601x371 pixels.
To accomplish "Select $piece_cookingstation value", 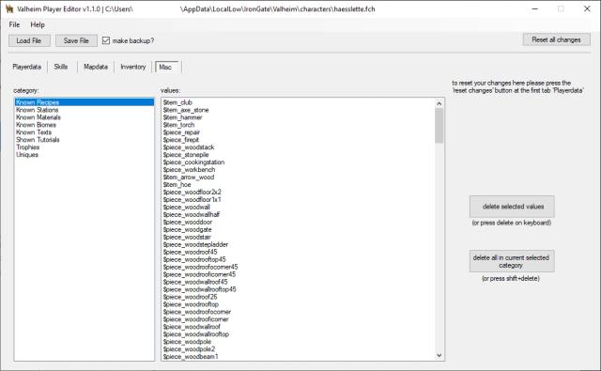I will (x=298, y=162).
